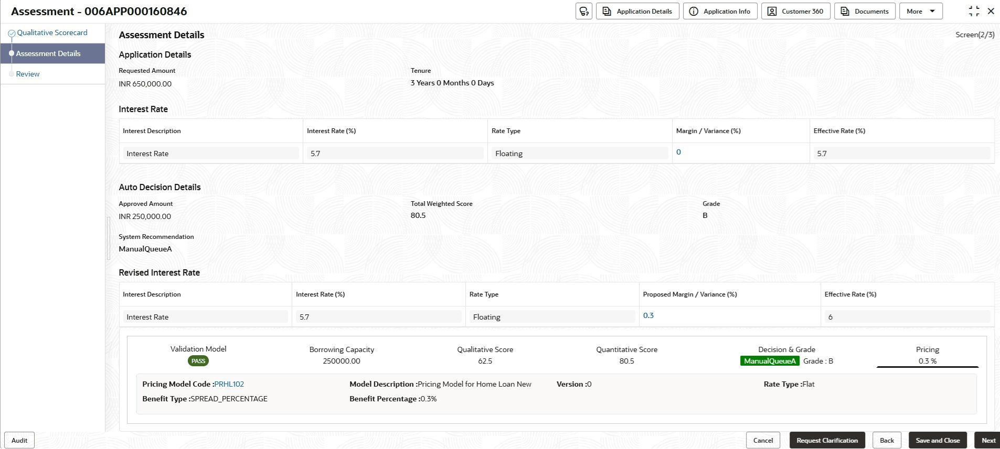Close the Assessment window
Screen dimensions: 1000x449
[x=991, y=12]
